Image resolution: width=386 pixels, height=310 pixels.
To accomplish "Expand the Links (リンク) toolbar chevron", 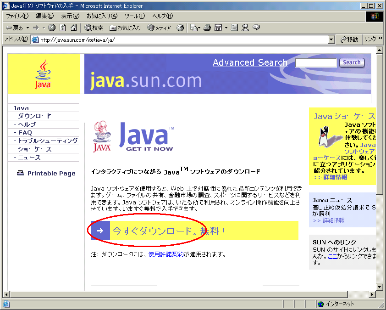I will tap(380, 38).
